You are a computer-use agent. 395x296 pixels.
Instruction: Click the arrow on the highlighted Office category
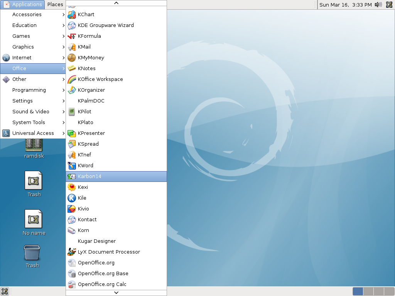coord(64,69)
